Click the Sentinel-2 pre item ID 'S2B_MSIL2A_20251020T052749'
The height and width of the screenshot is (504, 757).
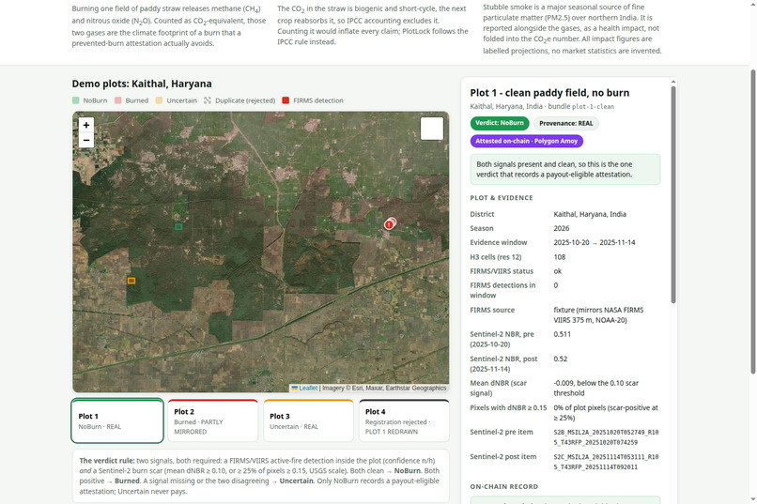coord(598,432)
